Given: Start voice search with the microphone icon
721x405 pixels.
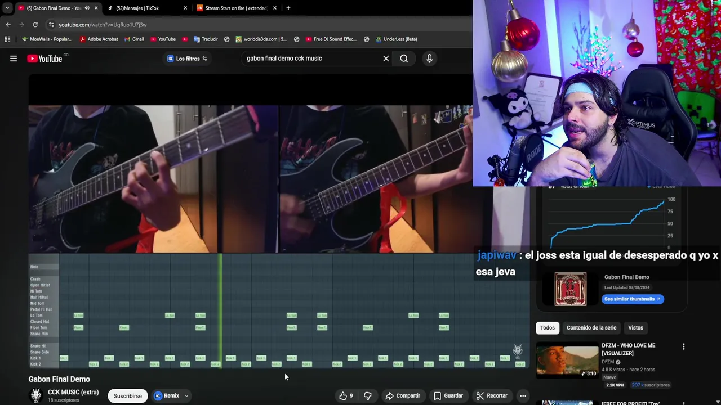Looking at the screenshot, I should pyautogui.click(x=429, y=58).
